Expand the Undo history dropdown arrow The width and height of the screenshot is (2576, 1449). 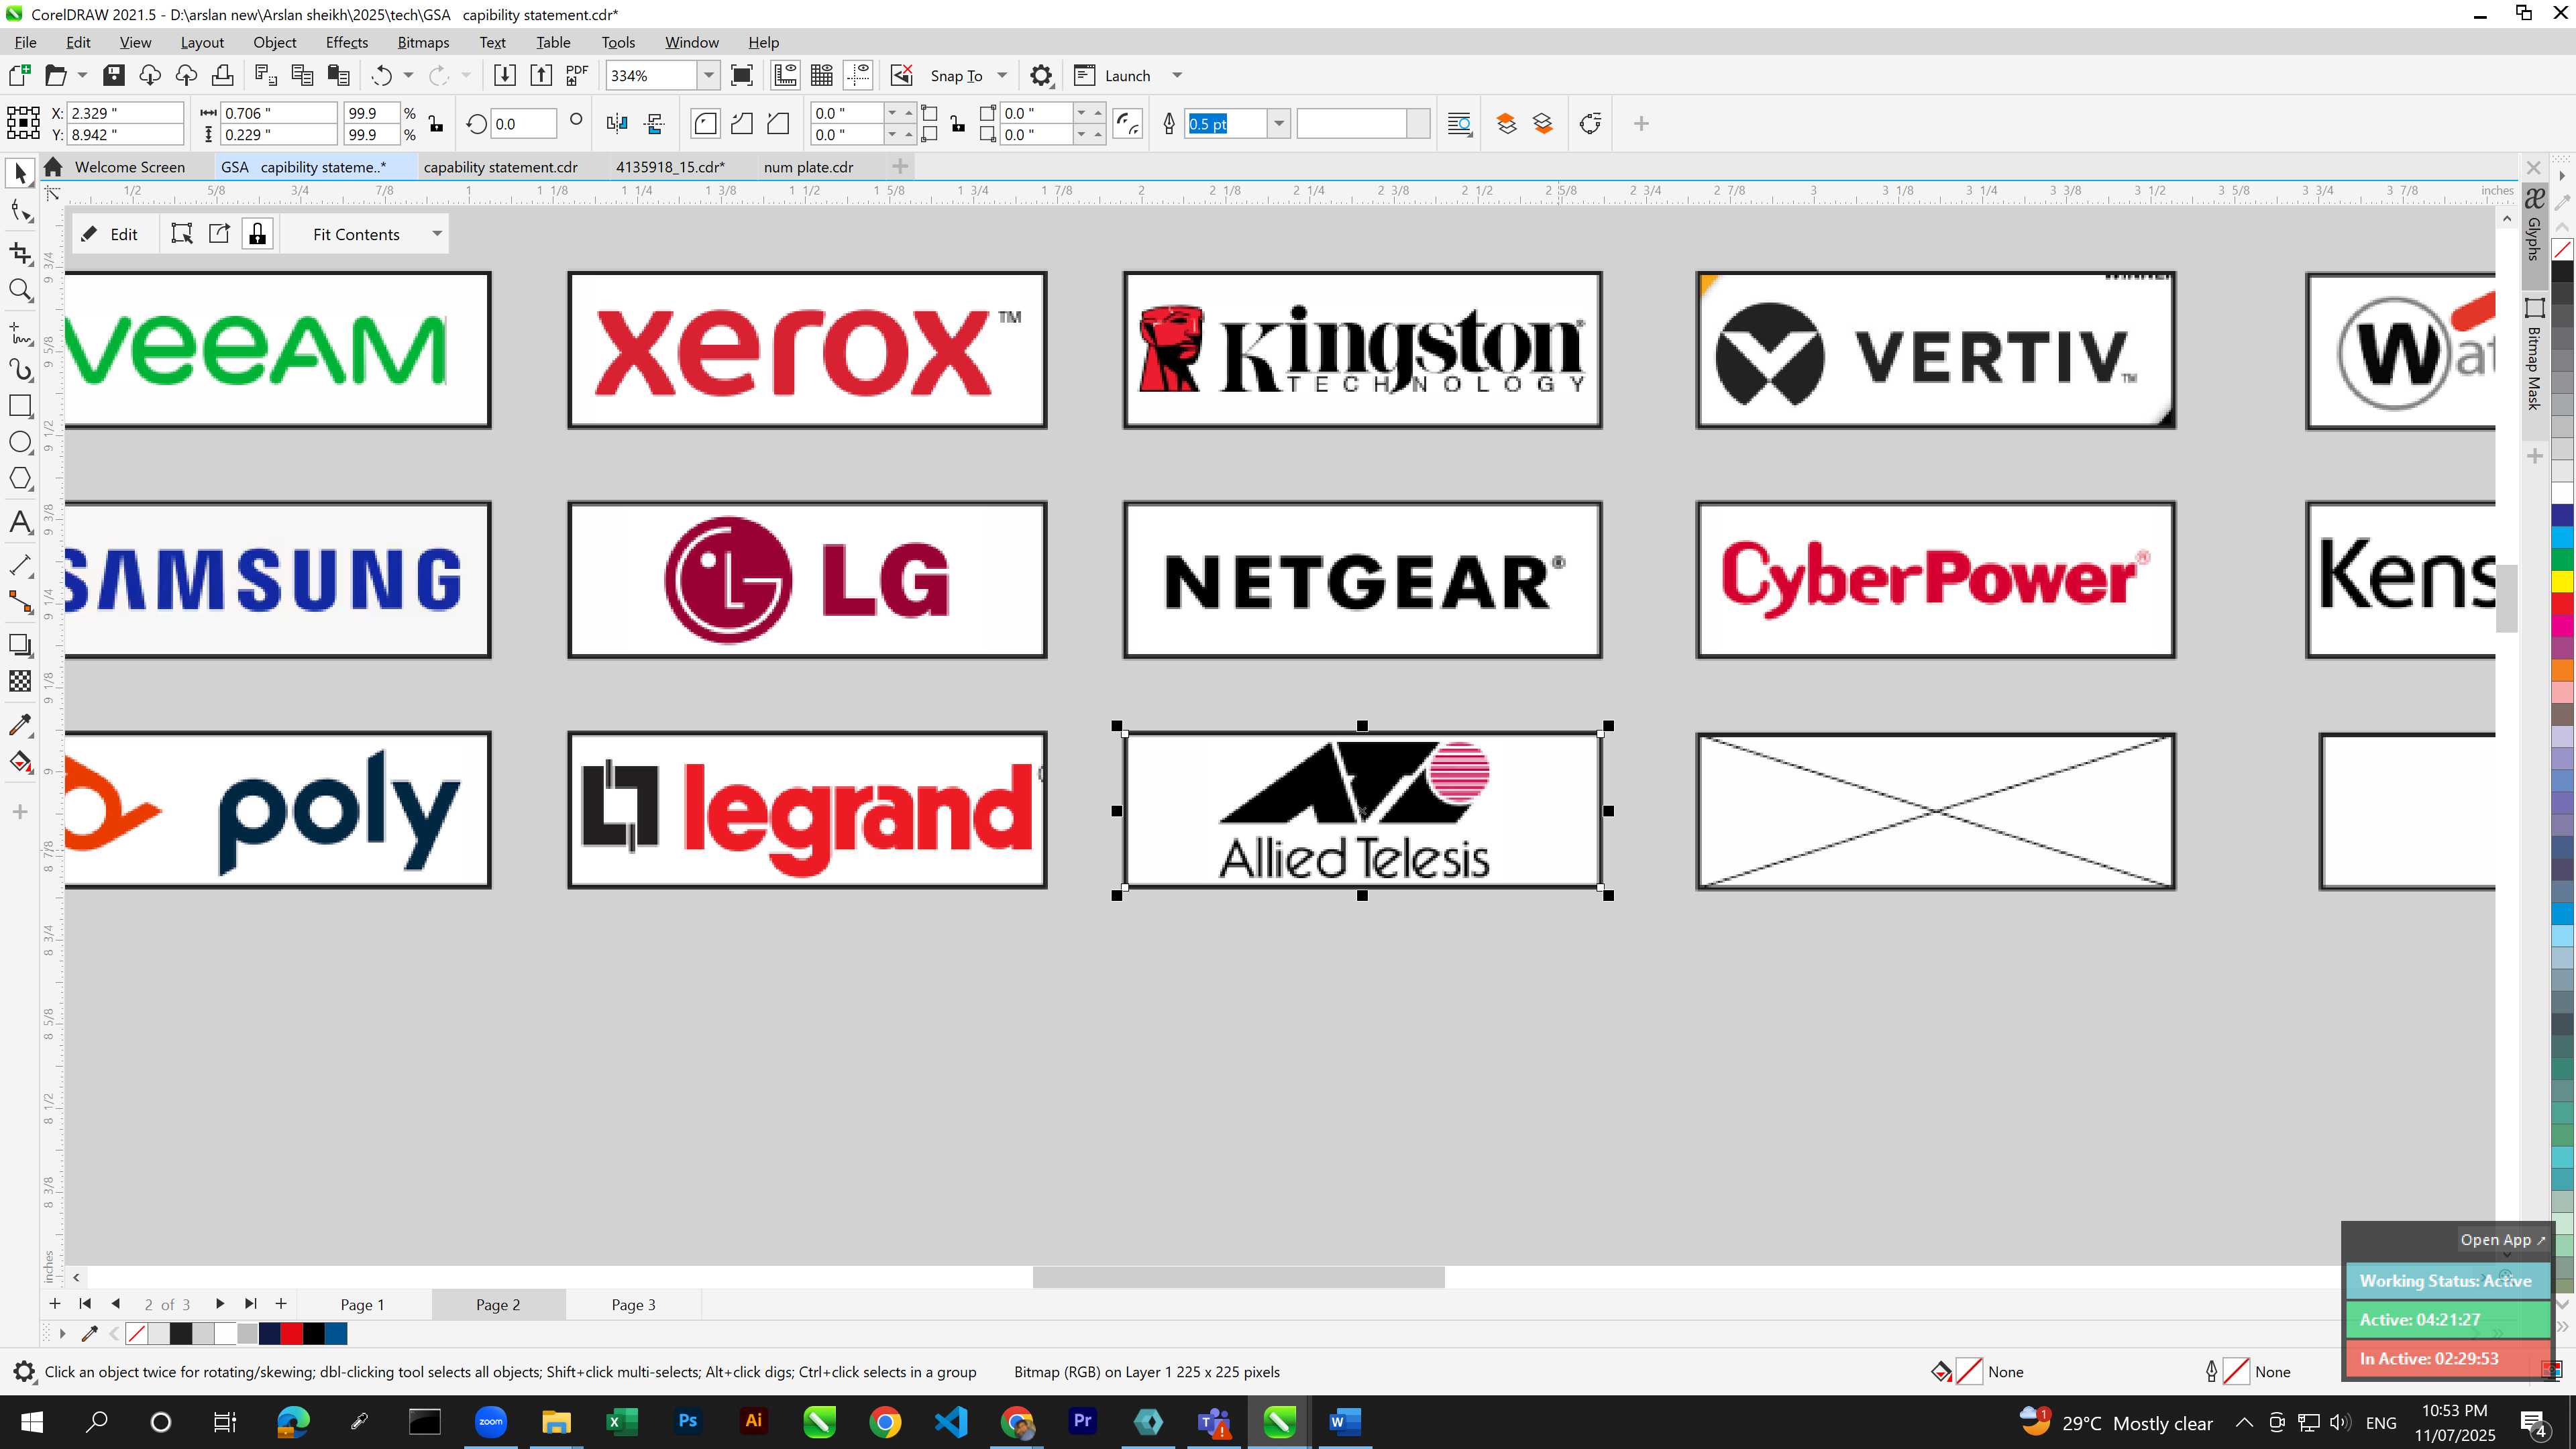pos(408,76)
